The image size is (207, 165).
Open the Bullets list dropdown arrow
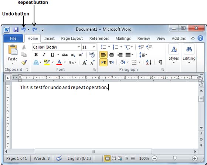tap(109, 47)
